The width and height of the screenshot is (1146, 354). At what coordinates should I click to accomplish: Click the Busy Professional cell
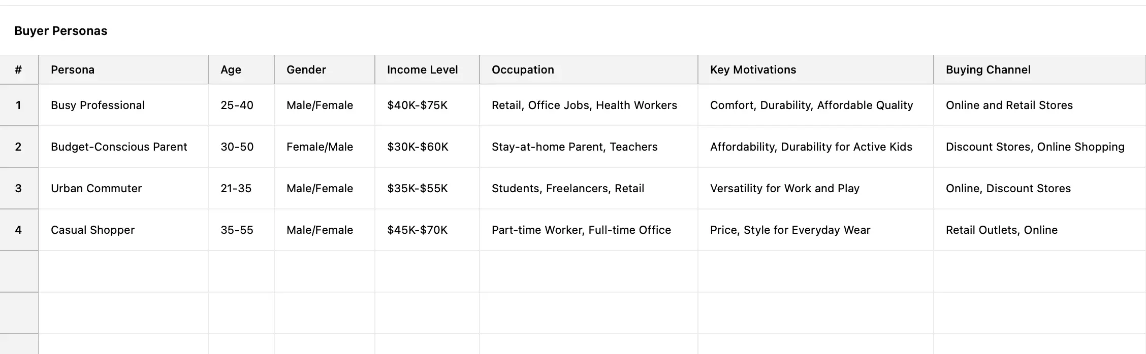[98, 105]
